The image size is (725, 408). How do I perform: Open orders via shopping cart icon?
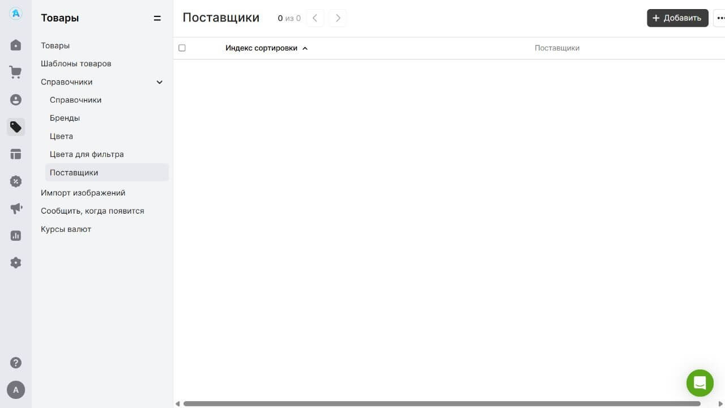[16, 73]
